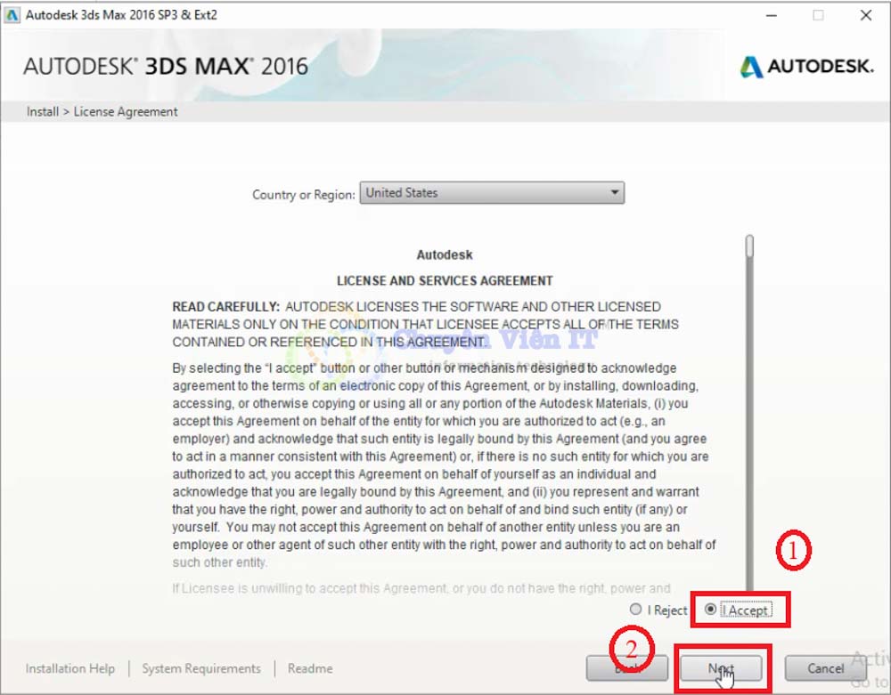View the System Requirements link
The height and width of the screenshot is (695, 891).
201,668
